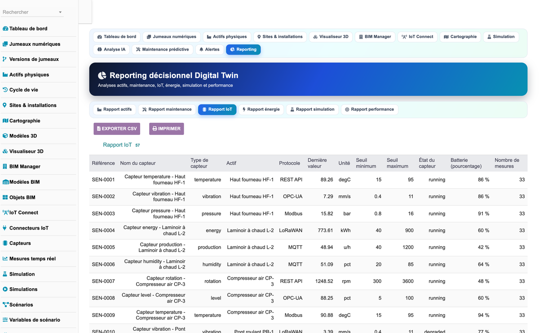Click 'Capteur level - Compresseur air CP-3'

154,298
